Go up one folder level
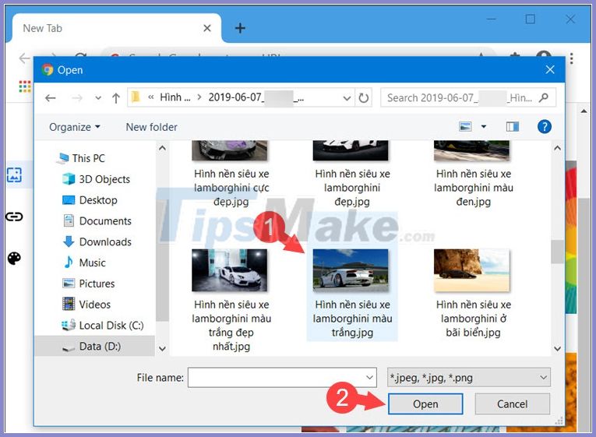The image size is (596, 437). [x=116, y=98]
